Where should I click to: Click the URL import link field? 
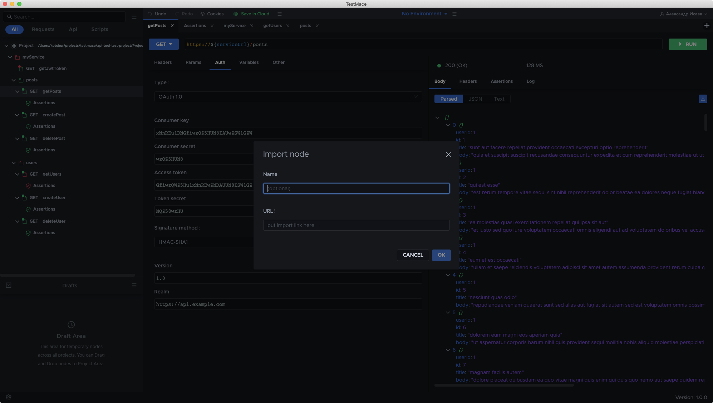click(356, 225)
